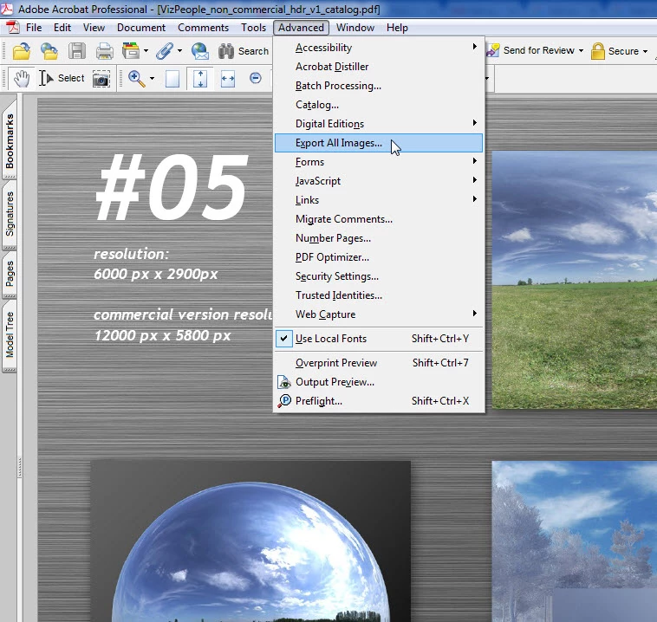Choose Catalog menu item
This screenshot has width=657, height=622.
[379, 105]
